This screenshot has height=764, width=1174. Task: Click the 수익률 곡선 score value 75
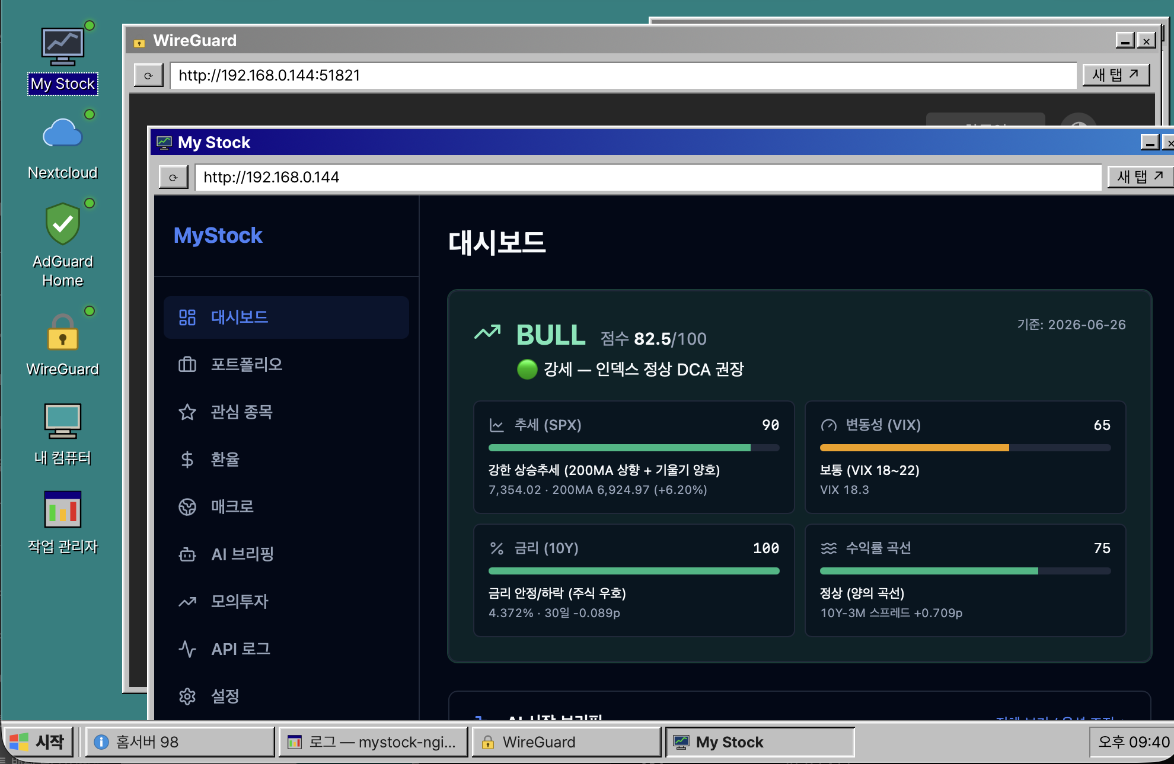(x=1102, y=548)
